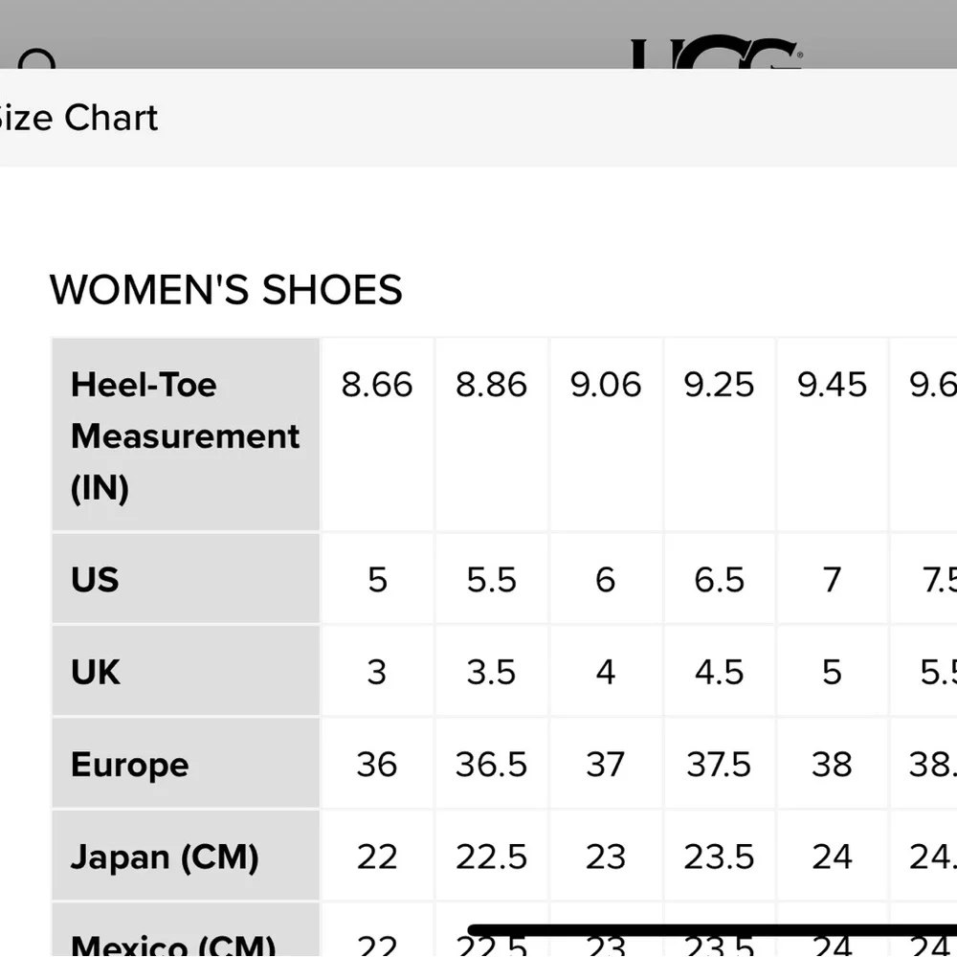Click the Heel-Toe Measurement (IN) row header
Screen dimensions: 957x957
coord(186,434)
